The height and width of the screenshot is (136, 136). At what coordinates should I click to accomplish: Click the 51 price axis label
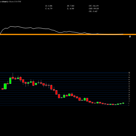[129, 84]
